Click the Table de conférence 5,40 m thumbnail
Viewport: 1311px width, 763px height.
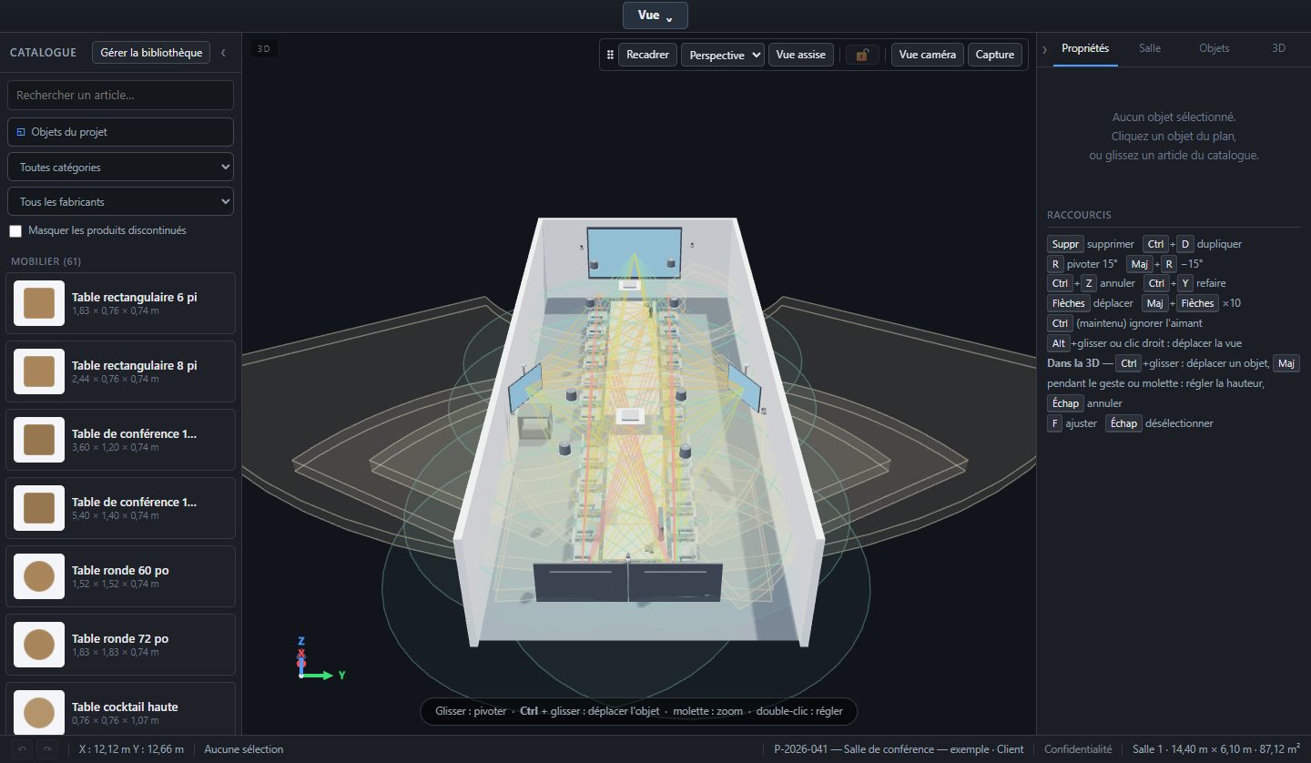[x=39, y=508]
